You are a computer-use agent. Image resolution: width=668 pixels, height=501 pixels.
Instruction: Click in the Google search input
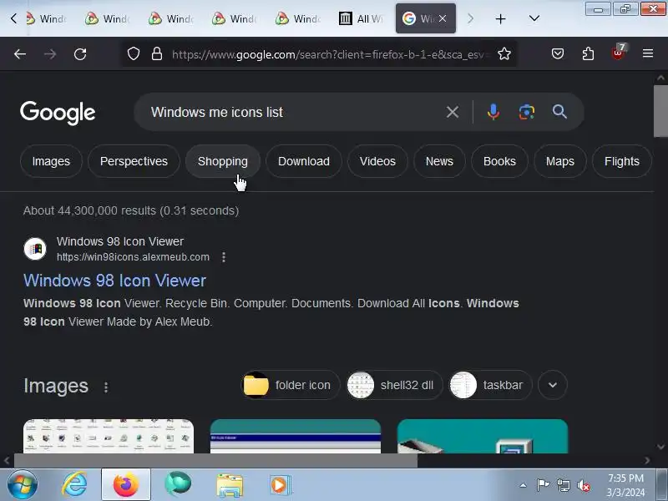[294, 112]
